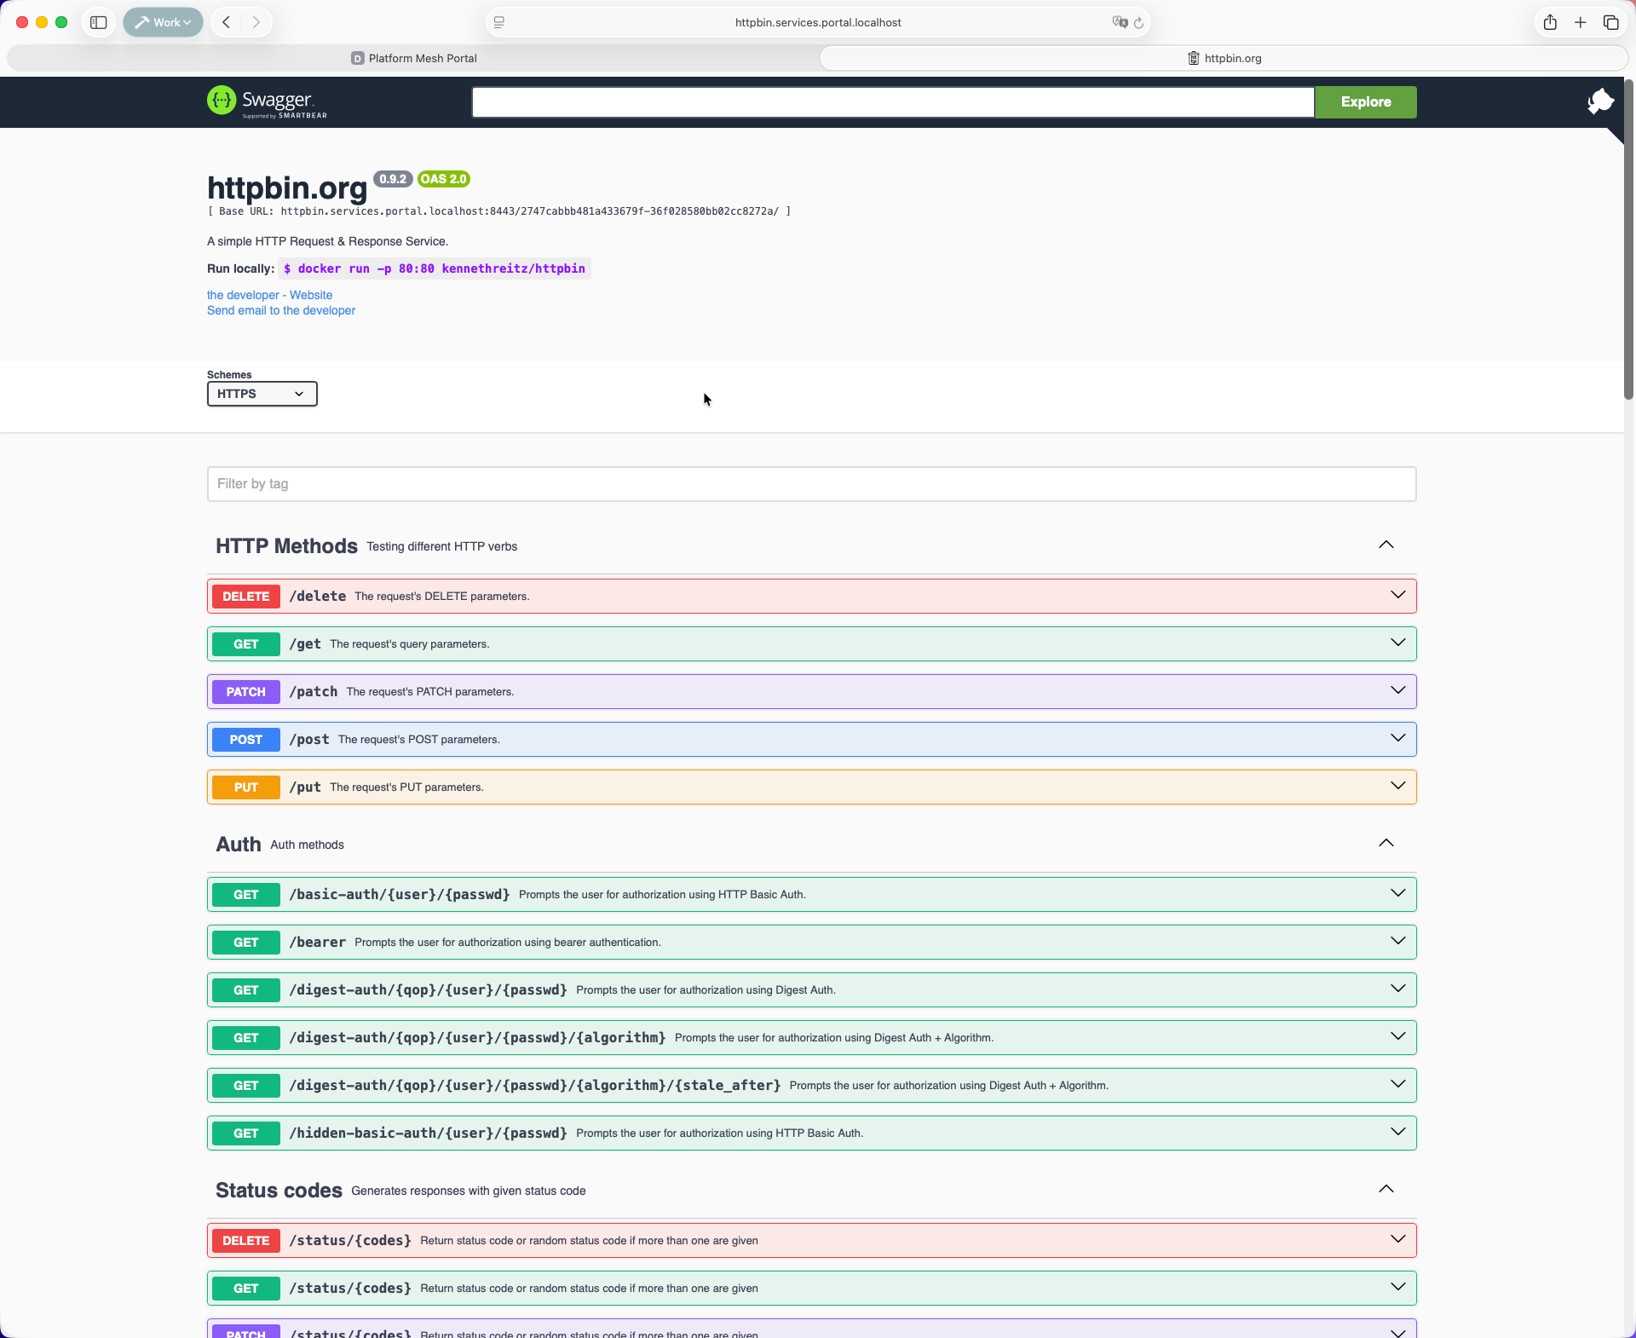This screenshot has height=1338, width=1636.
Task: Switch to the Platform Mesh Portal tab
Action: click(413, 58)
